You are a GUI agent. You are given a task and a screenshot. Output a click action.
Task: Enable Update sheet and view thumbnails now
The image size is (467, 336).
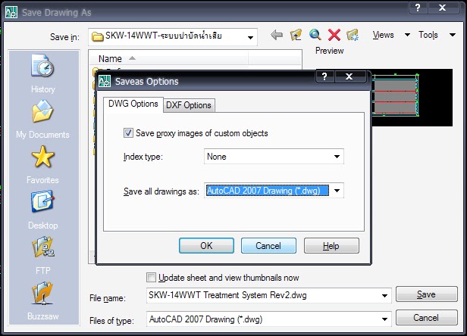coord(151,278)
